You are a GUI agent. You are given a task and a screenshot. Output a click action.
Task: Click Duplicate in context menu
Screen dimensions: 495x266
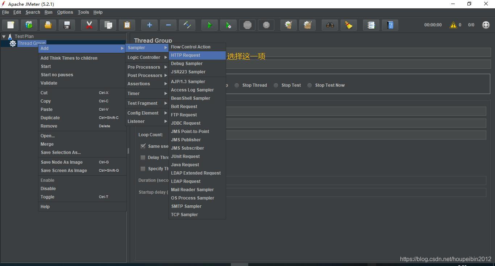(x=82, y=118)
